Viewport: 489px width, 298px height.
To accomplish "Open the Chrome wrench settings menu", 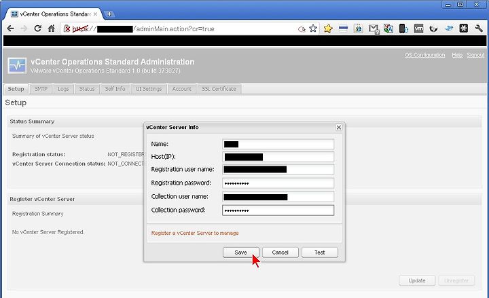I will pyautogui.click(x=479, y=29).
